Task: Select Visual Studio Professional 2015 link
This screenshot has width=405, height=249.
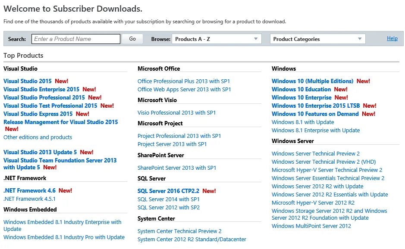Action: 44,97
